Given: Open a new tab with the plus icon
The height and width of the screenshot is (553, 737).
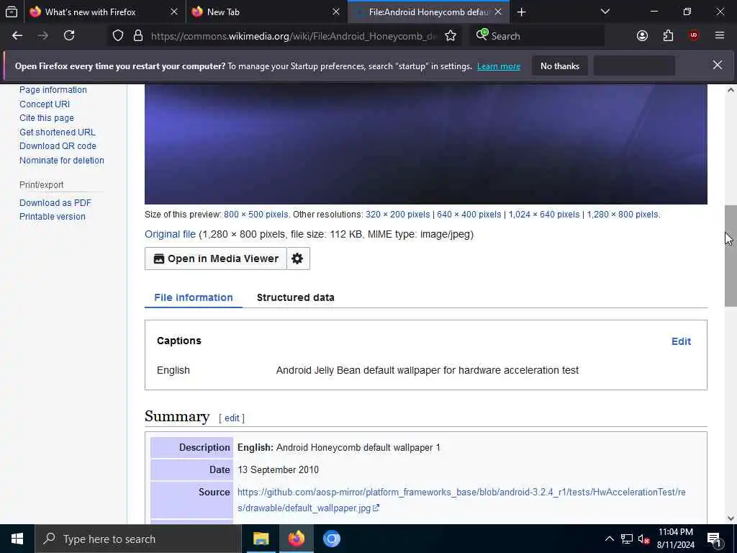Looking at the screenshot, I should click(521, 12).
